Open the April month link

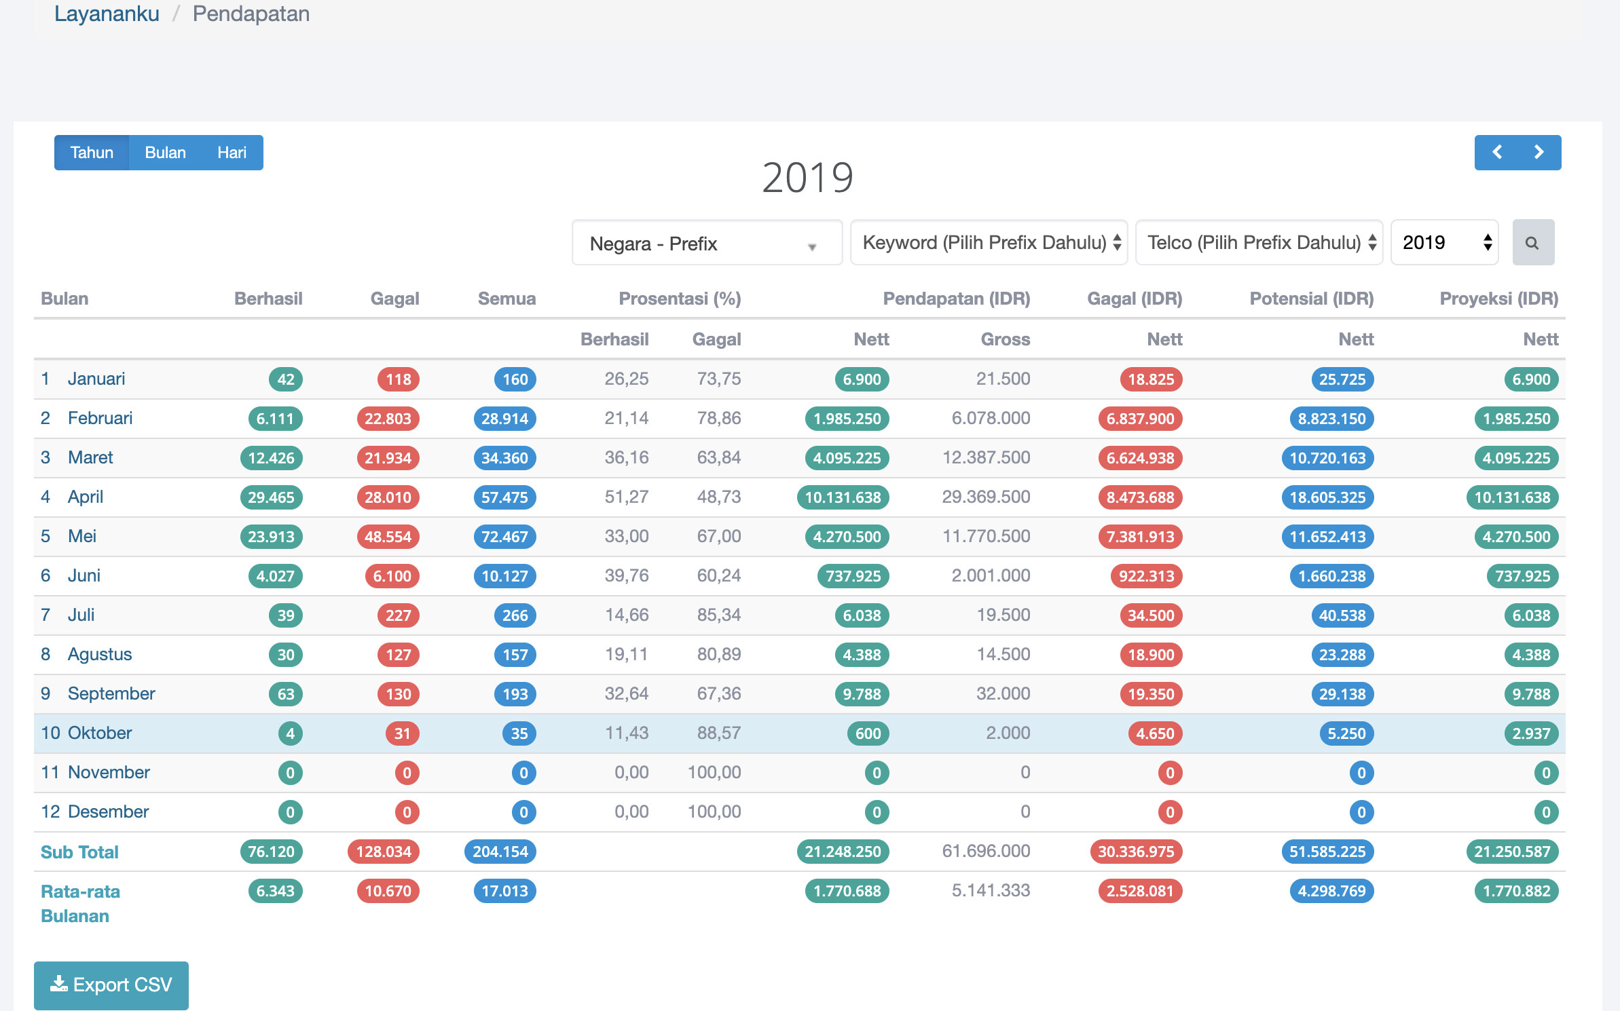[86, 497]
